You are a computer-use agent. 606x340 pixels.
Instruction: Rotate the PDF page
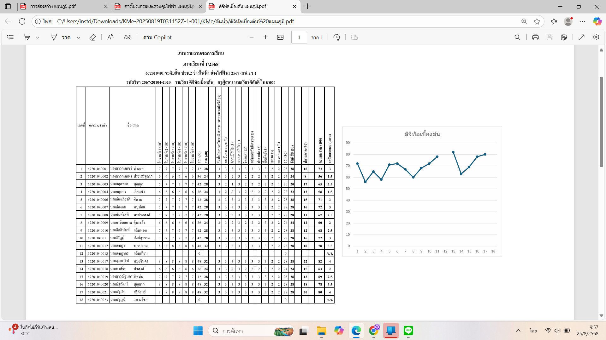(x=337, y=37)
